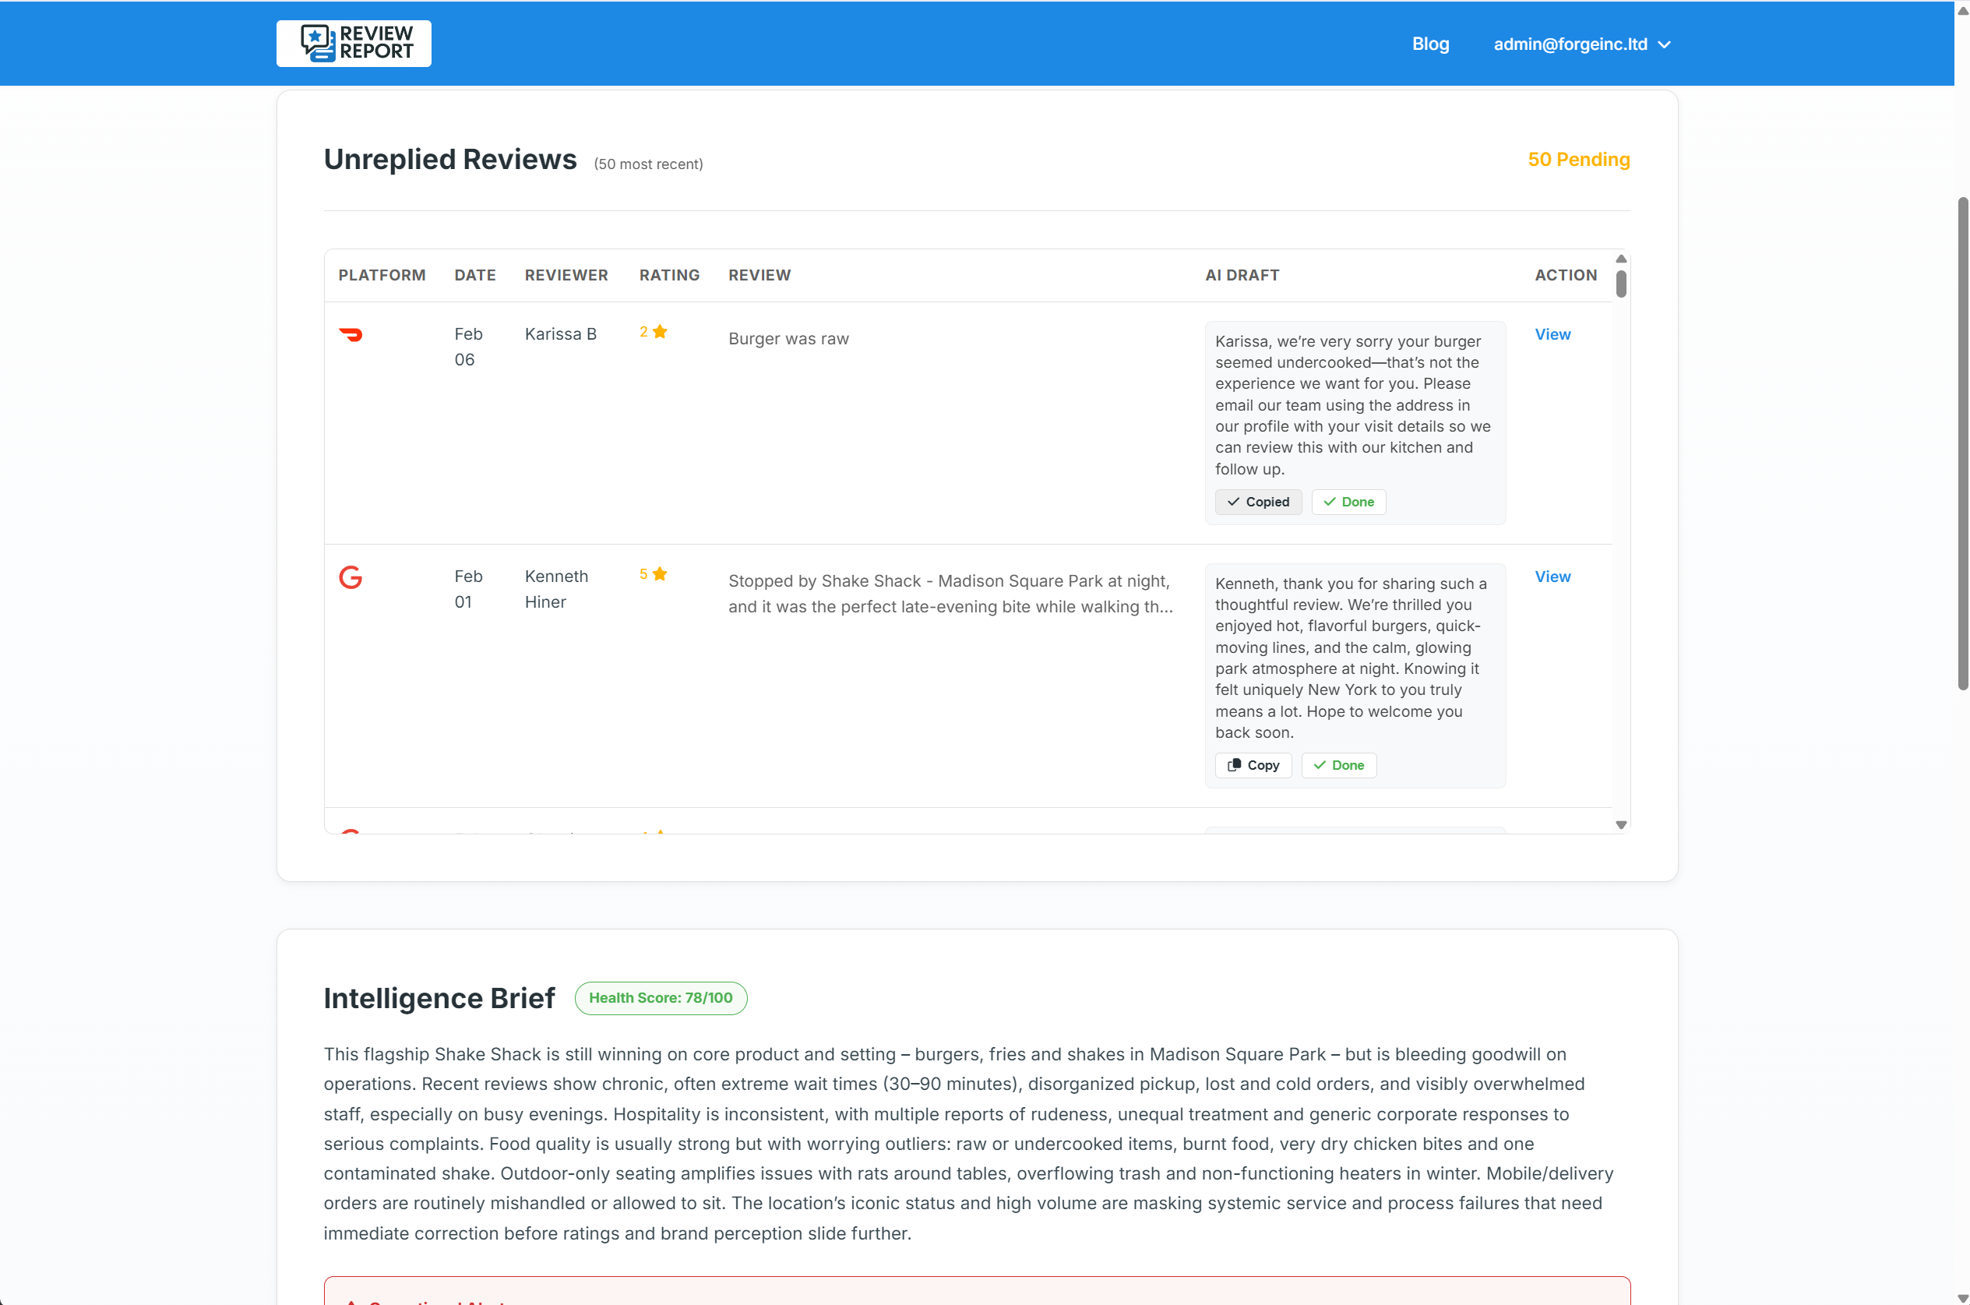The image size is (1970, 1305).
Task: Select the DoorDash platform icon on Karissa's review
Action: pos(352,334)
